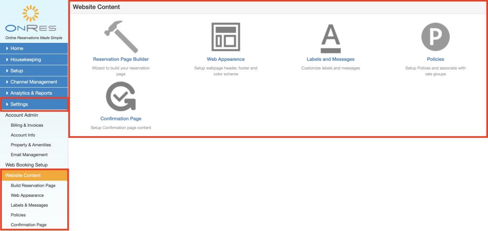Screen dimensions: 488x231
Task: Open the Analytics & Reports menu
Action: tap(34, 93)
